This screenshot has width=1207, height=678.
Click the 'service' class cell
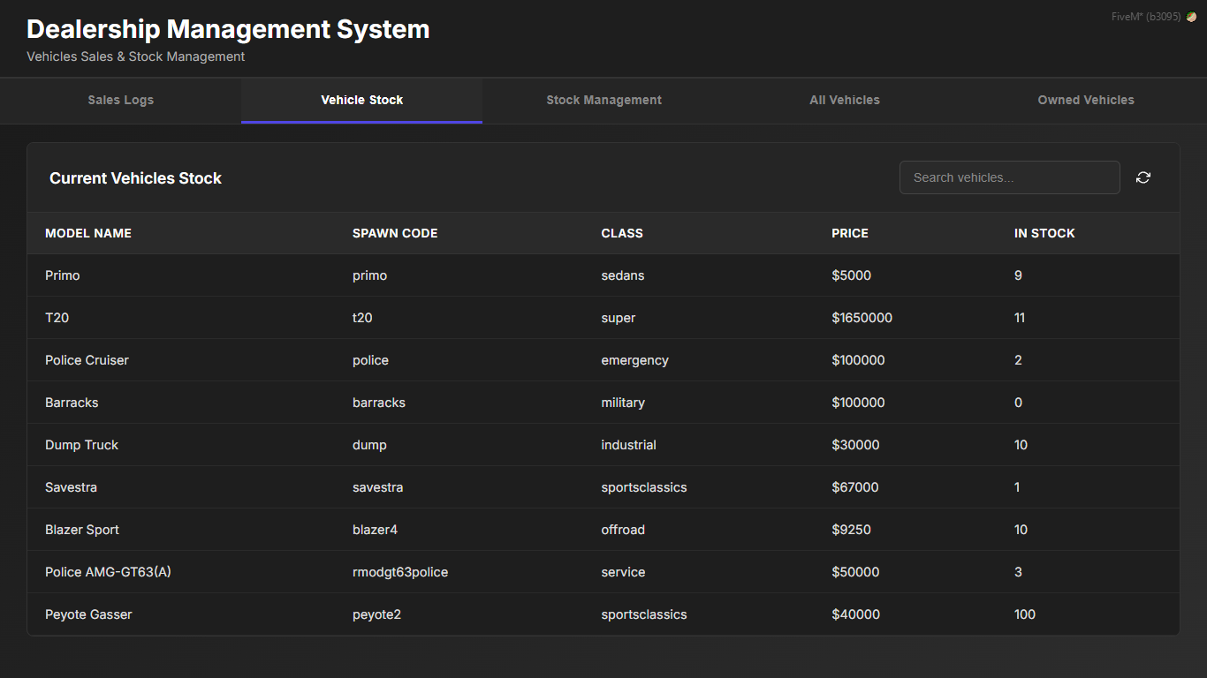pos(623,572)
